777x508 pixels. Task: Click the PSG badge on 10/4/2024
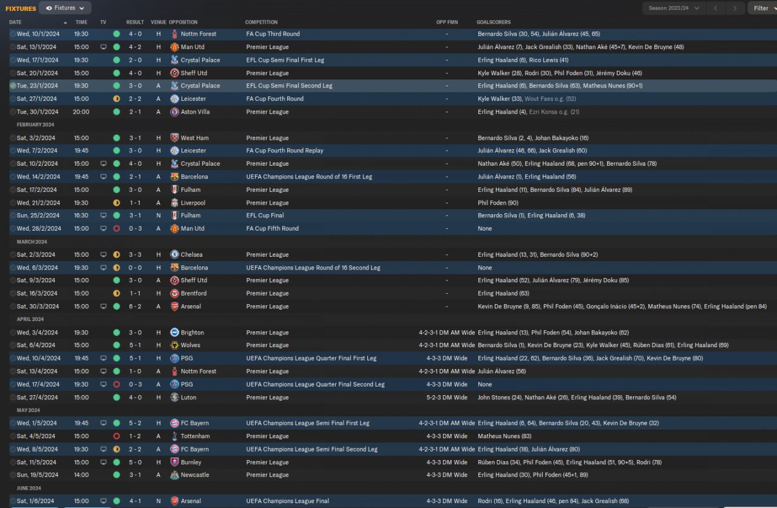pyautogui.click(x=175, y=358)
